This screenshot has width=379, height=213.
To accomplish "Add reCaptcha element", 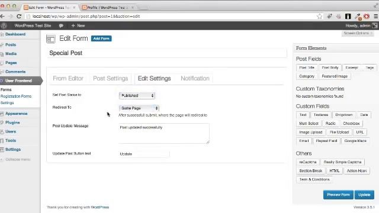I will 308,162.
